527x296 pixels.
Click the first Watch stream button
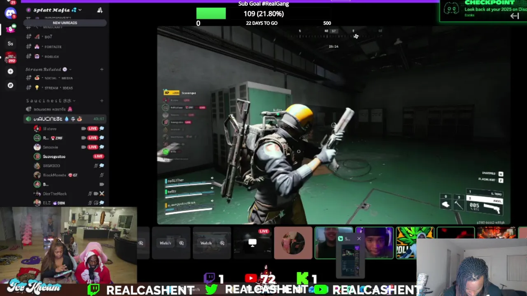point(165,243)
